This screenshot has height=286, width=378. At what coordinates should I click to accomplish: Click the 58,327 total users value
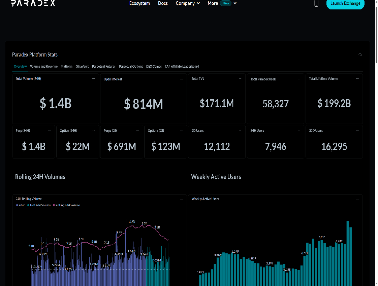276,104
